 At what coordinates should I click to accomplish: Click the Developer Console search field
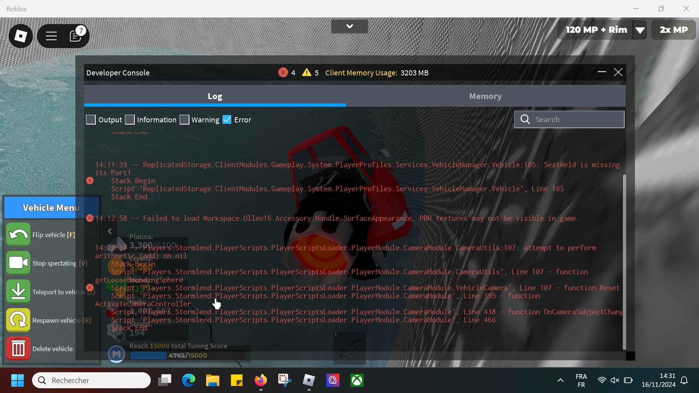pyautogui.click(x=576, y=119)
